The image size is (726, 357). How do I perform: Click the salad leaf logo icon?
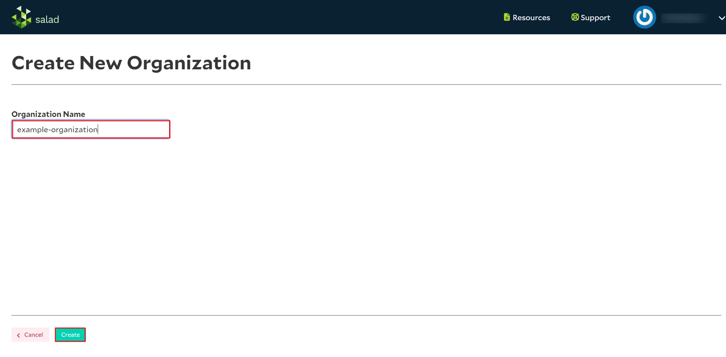click(x=21, y=17)
